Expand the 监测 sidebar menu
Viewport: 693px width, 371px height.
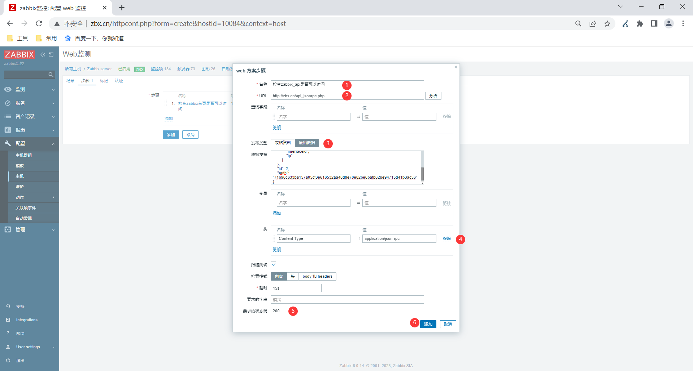click(x=30, y=89)
